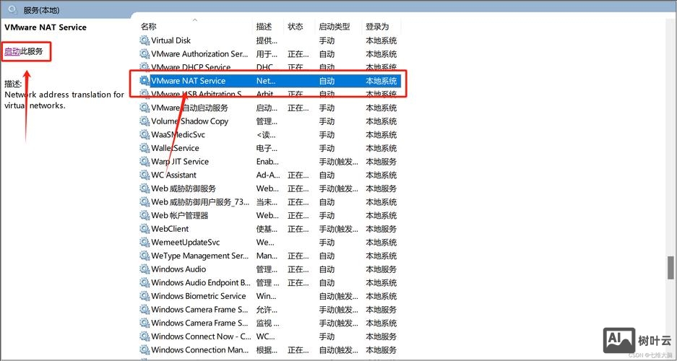Click the gear icon beside Virtual Disk
The height and width of the screenshot is (361, 677).
[145, 40]
